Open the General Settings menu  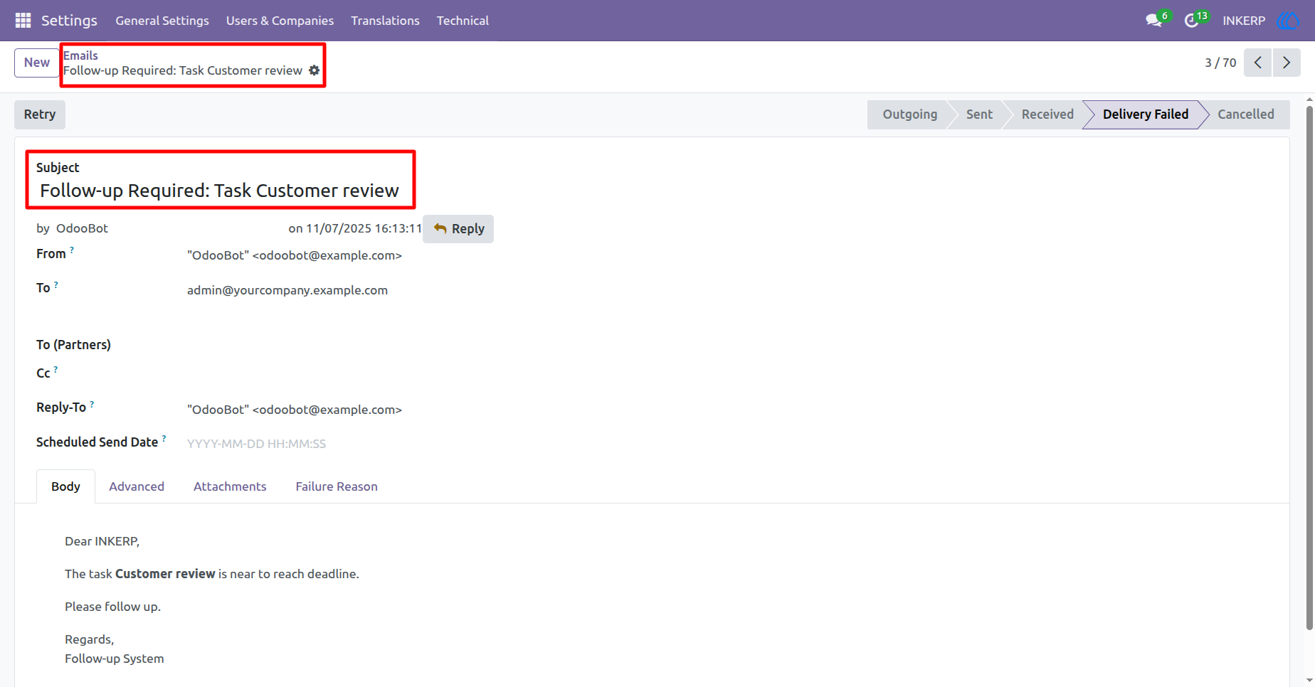(x=162, y=21)
